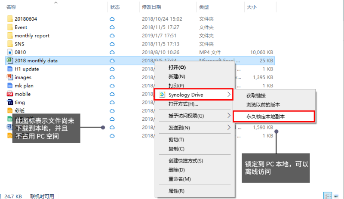
Task: Select 浏览以前的版本 in the submenu
Action: point(263,104)
